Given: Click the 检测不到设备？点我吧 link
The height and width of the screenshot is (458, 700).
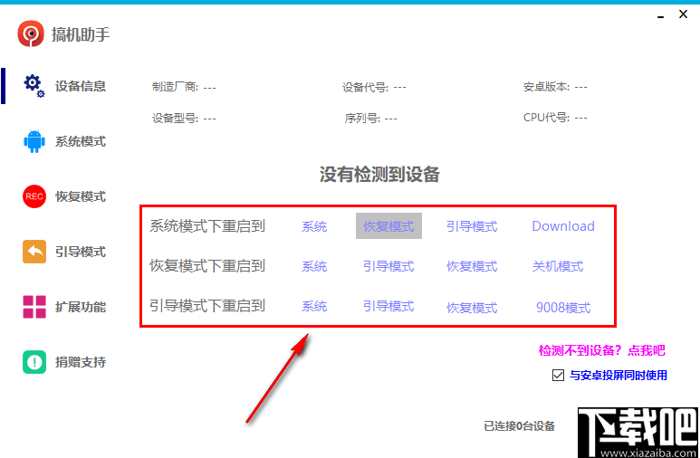Looking at the screenshot, I should (602, 350).
